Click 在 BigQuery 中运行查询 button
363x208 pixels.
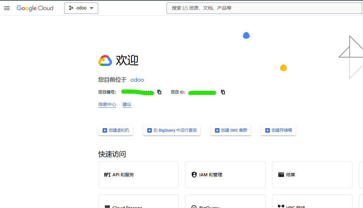coord(172,130)
